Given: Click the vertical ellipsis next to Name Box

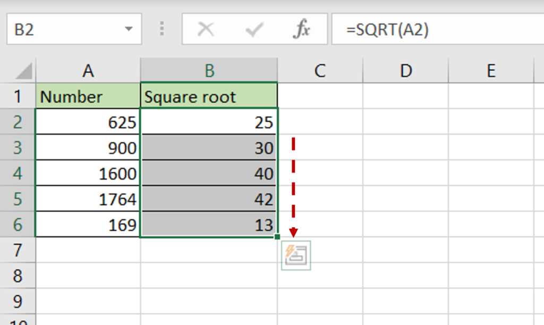Looking at the screenshot, I should tap(161, 29).
